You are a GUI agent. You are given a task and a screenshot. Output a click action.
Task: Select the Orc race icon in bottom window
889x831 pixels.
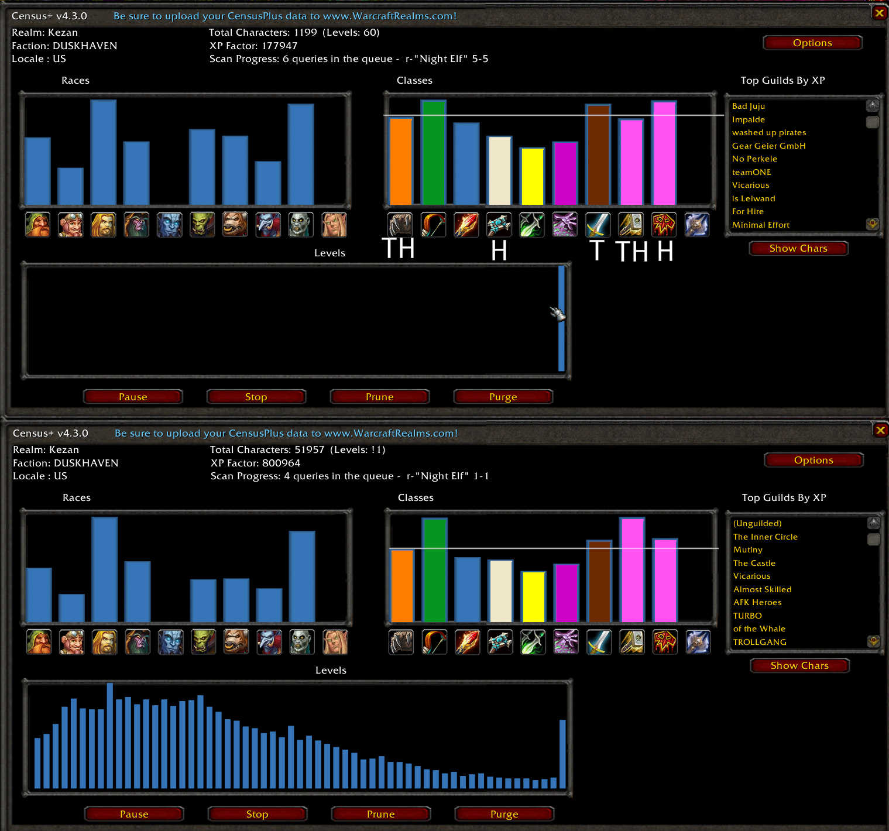coord(204,642)
